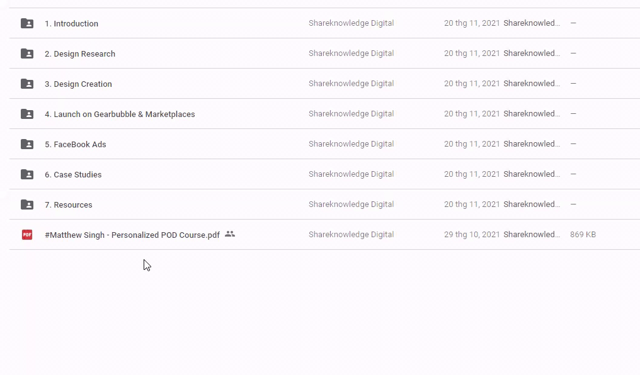Select the 5. FaceBook Ads folder name
The width and height of the screenshot is (640, 375).
(x=76, y=145)
